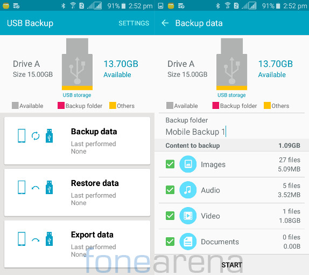Click the Images category icon

click(x=188, y=164)
